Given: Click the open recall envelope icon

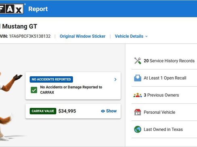Looking at the screenshot, I should [x=138, y=78].
